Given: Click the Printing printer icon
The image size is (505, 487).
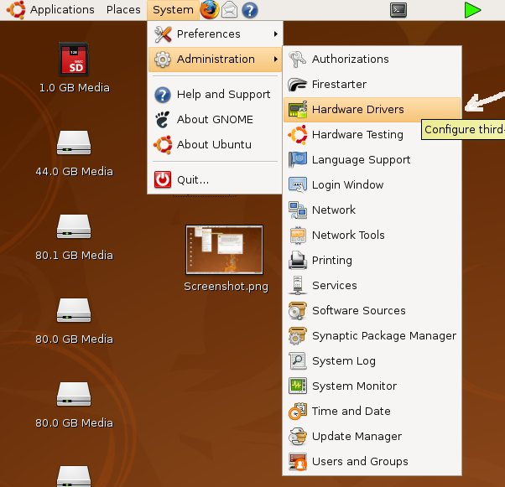Looking at the screenshot, I should (x=297, y=260).
